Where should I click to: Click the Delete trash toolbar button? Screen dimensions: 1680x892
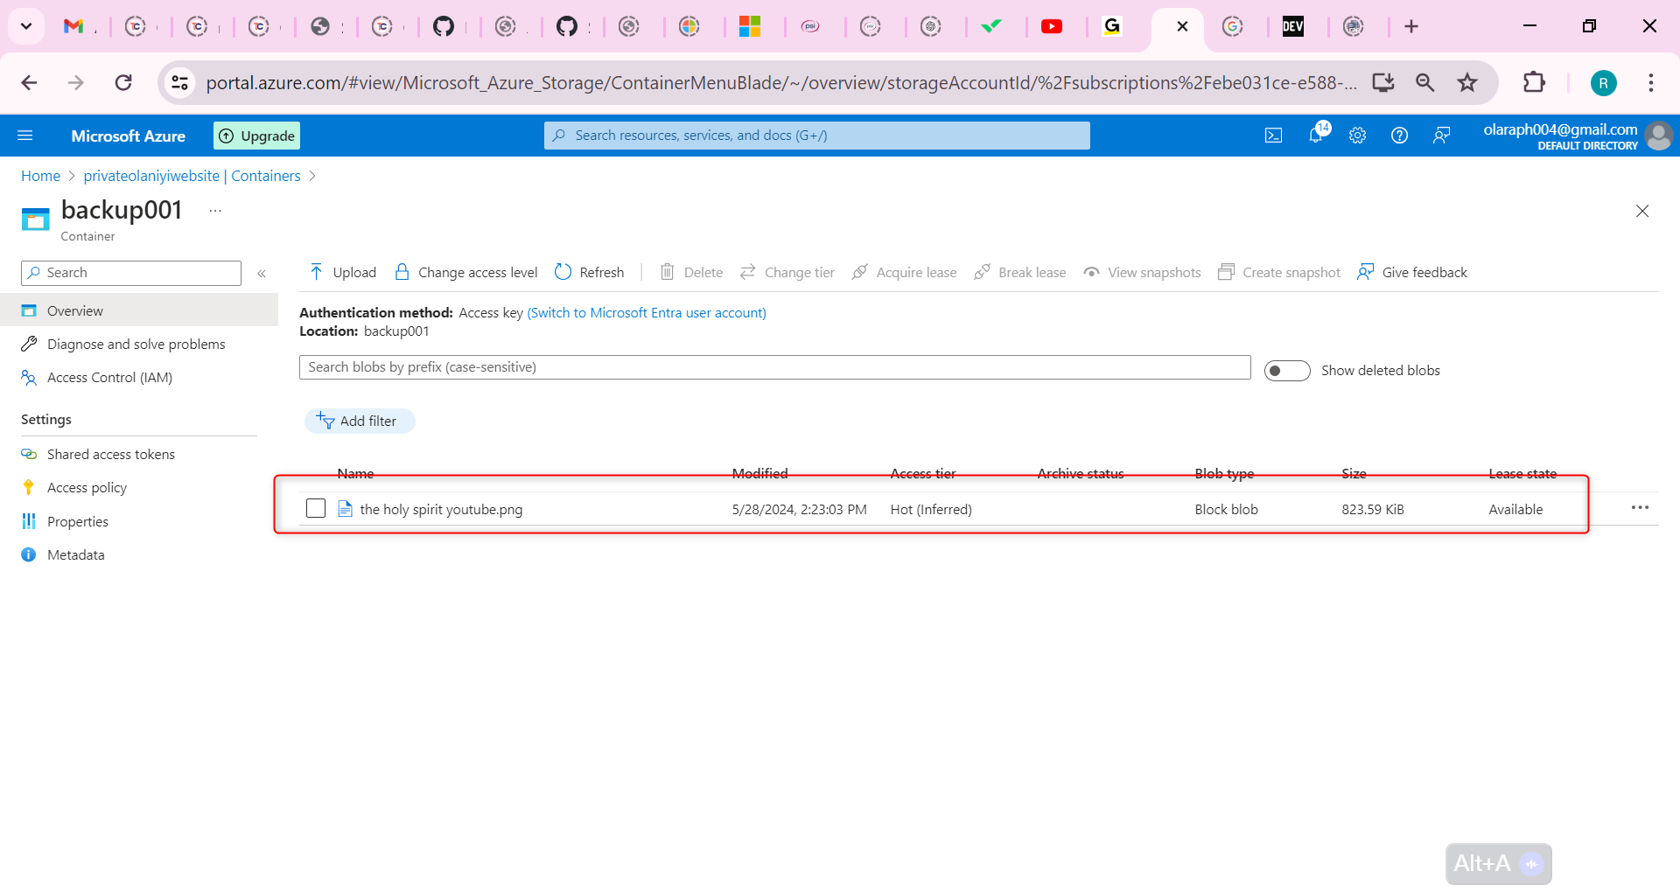pyautogui.click(x=691, y=272)
